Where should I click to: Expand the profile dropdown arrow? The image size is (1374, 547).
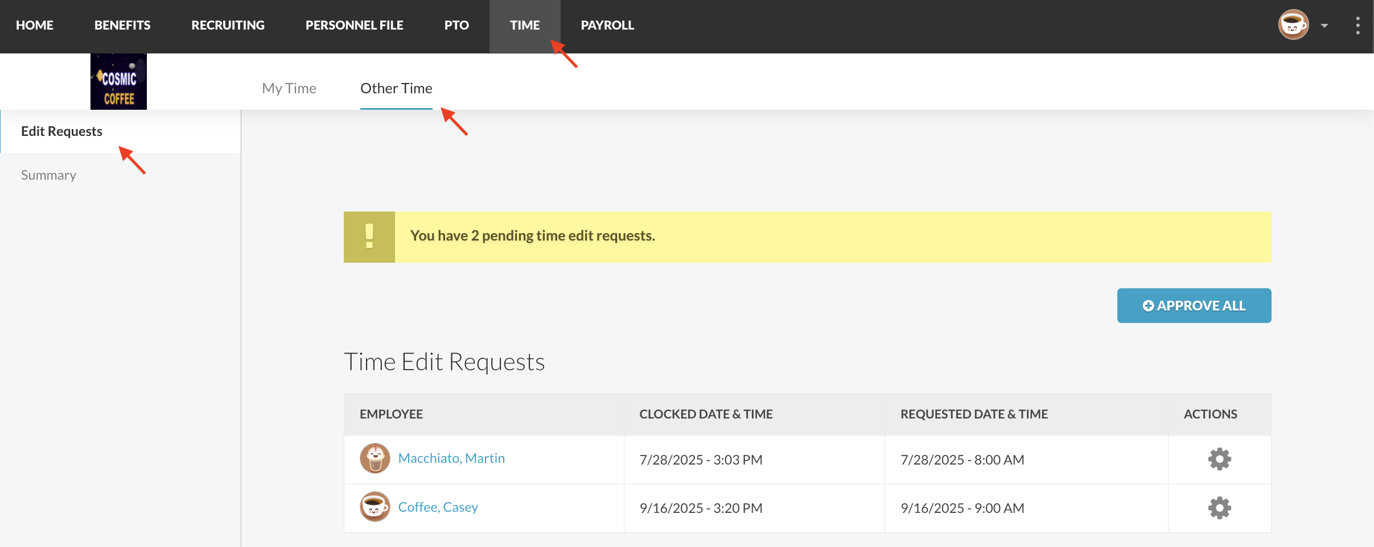click(x=1324, y=26)
